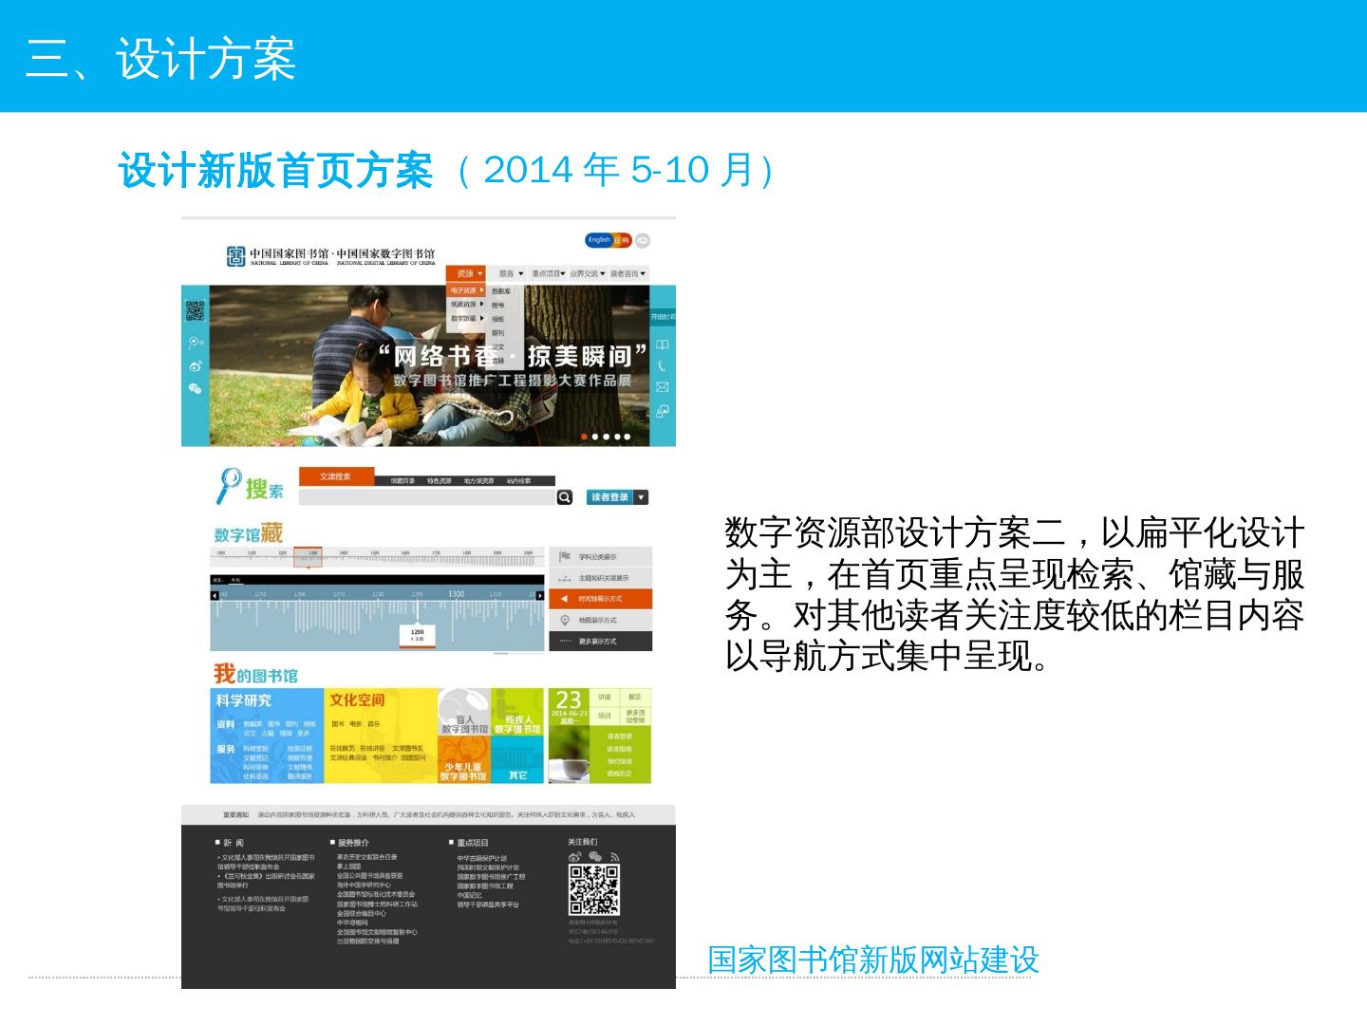Click the WeChat icon under 关注我们
The height and width of the screenshot is (1025, 1367).
click(595, 857)
